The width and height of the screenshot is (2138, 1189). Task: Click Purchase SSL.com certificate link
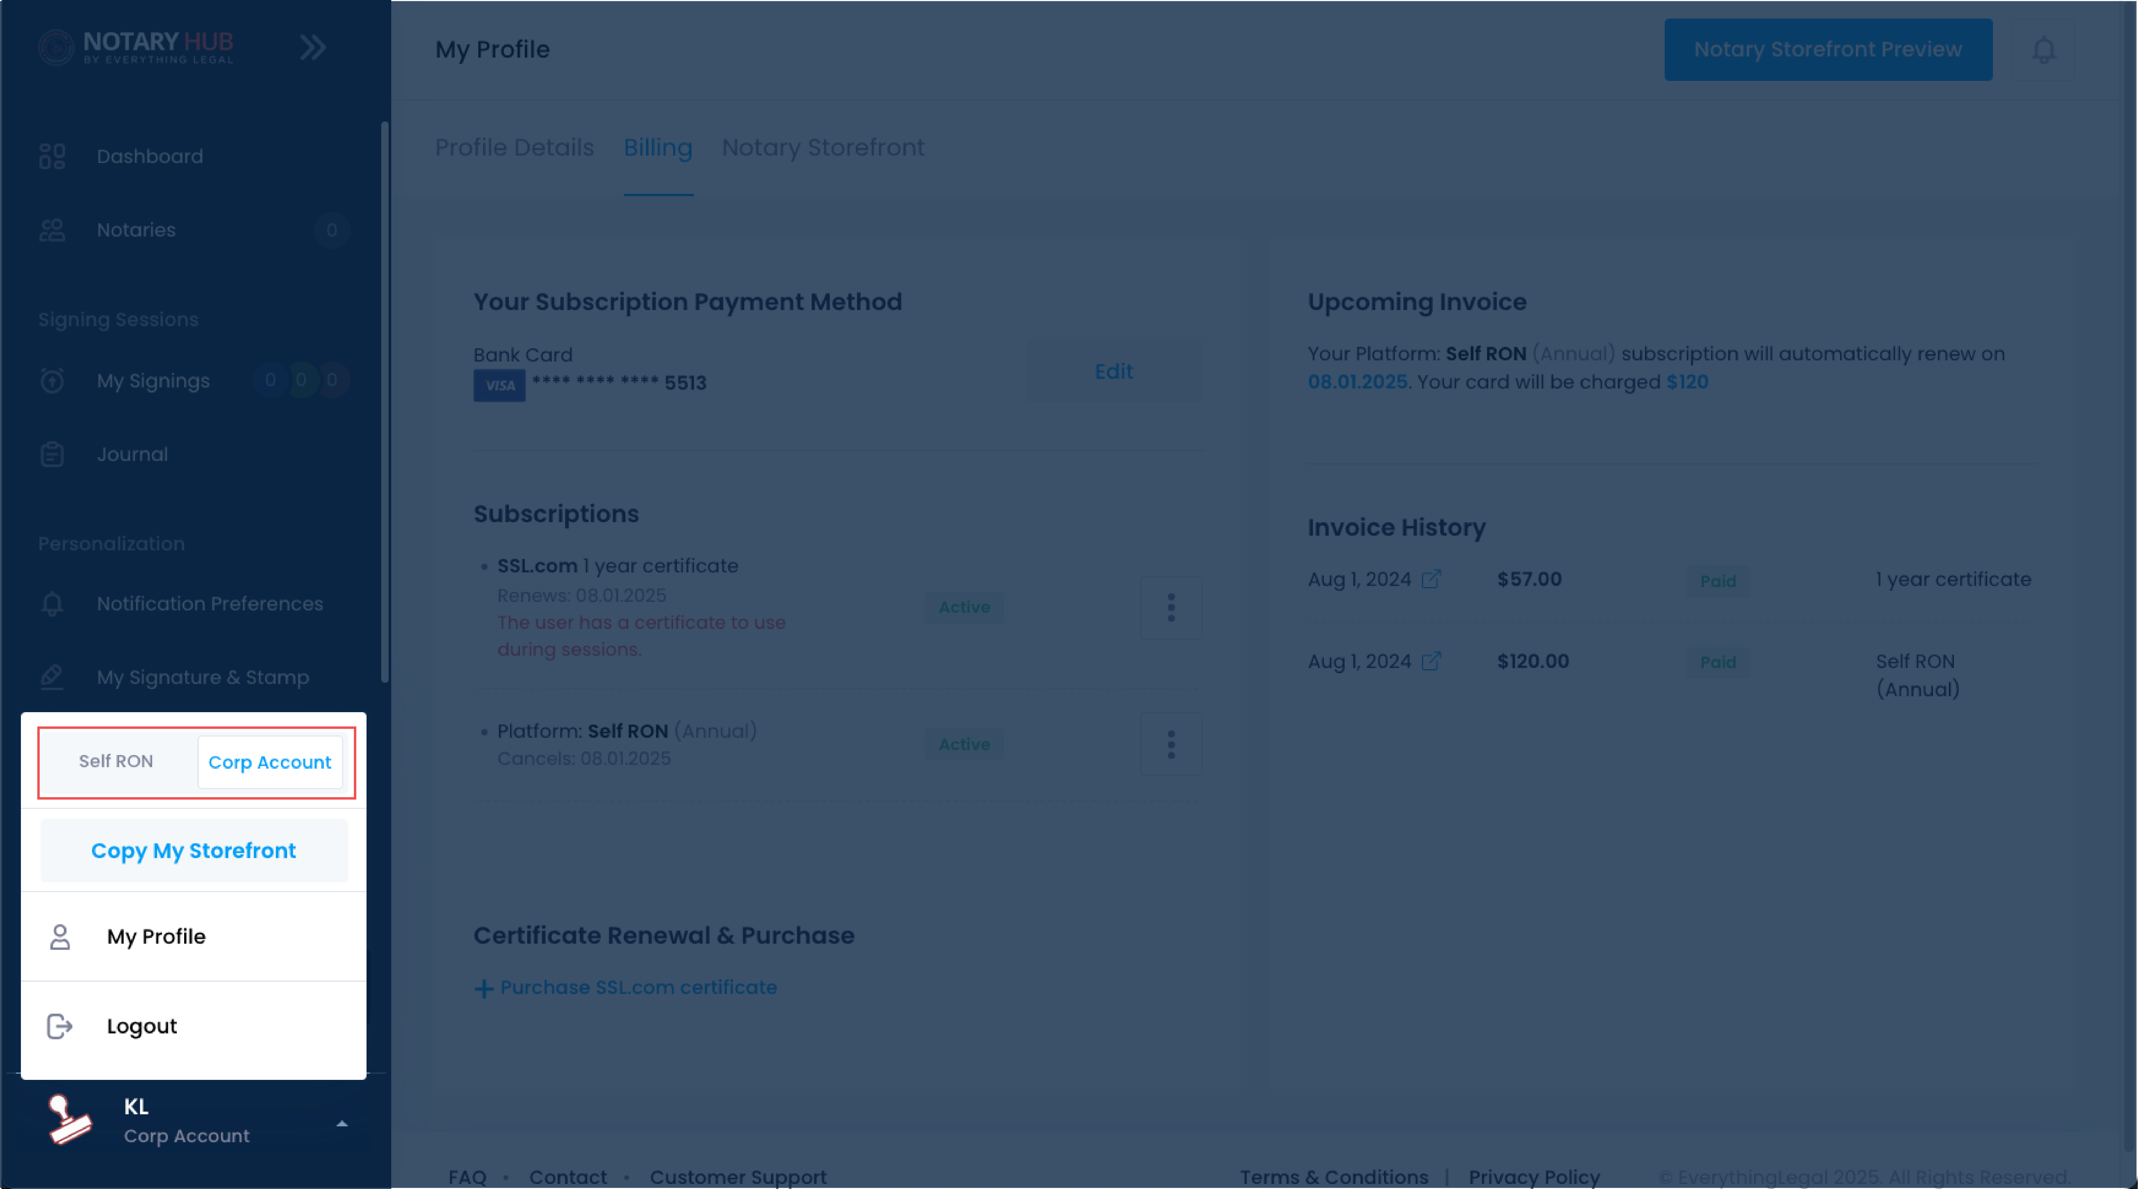coord(638,987)
